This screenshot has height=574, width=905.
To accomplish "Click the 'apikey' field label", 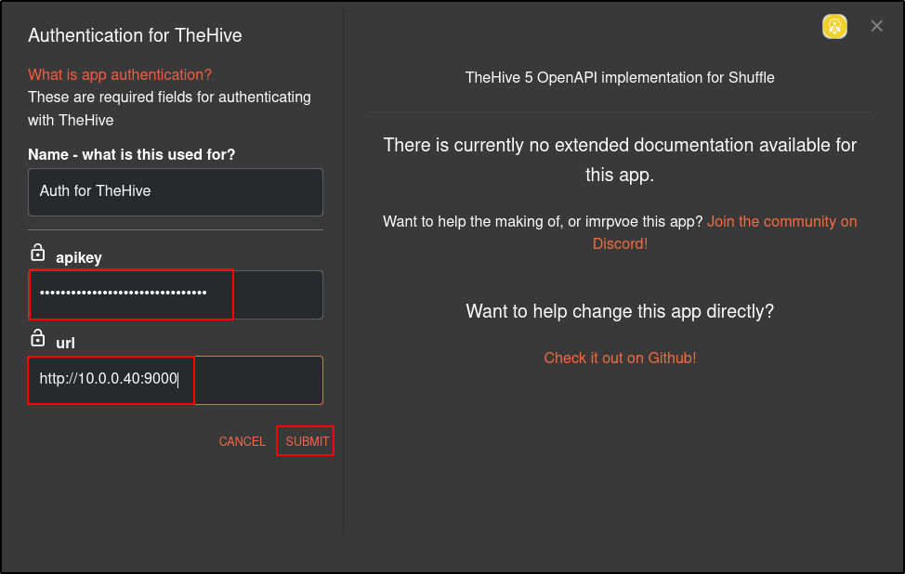I will coord(78,257).
